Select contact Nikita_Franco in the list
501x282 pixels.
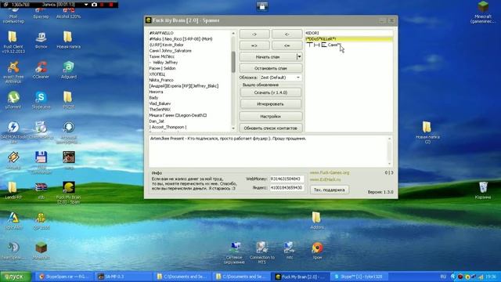click(x=161, y=80)
